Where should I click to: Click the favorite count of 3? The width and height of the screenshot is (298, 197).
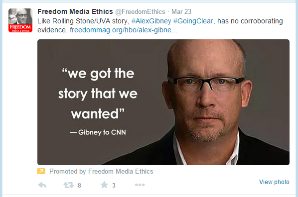tap(114, 186)
